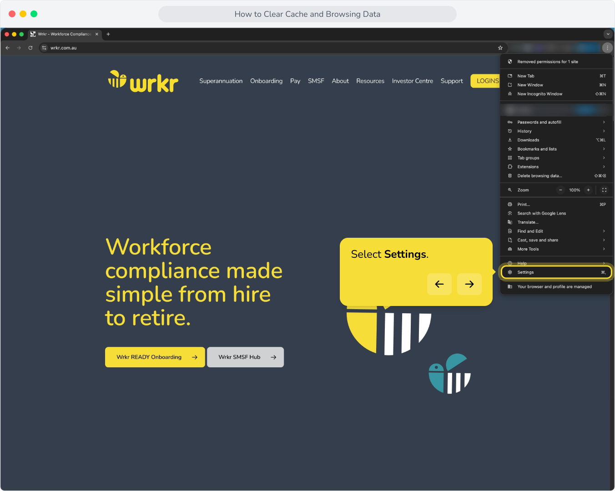The image size is (615, 491).
Task: Open a new tab with plus icon
Action: [x=108, y=34]
